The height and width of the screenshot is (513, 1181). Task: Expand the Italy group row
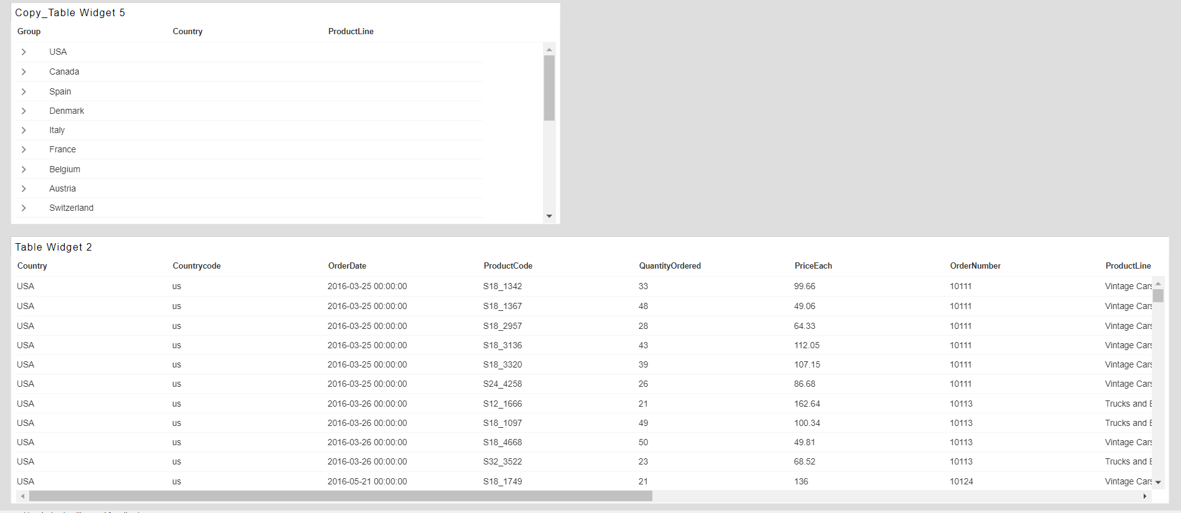tap(24, 130)
